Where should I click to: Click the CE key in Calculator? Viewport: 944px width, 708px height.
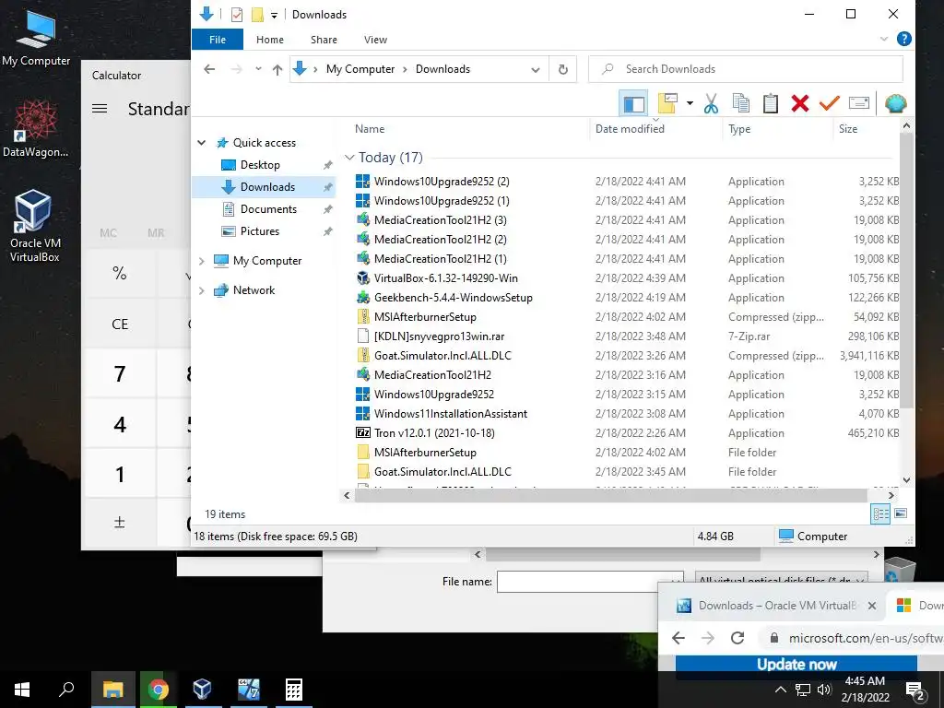[x=119, y=324]
